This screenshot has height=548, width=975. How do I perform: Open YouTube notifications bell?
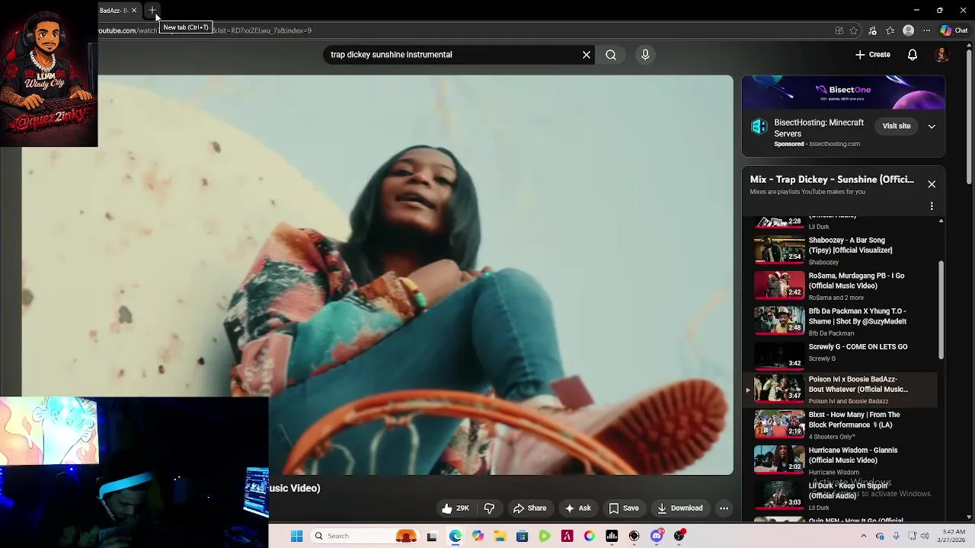913,55
